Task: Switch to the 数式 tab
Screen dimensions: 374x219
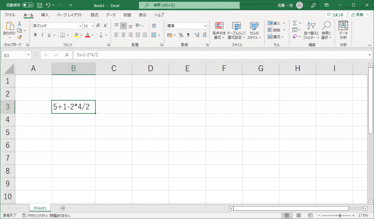Action: (x=95, y=15)
